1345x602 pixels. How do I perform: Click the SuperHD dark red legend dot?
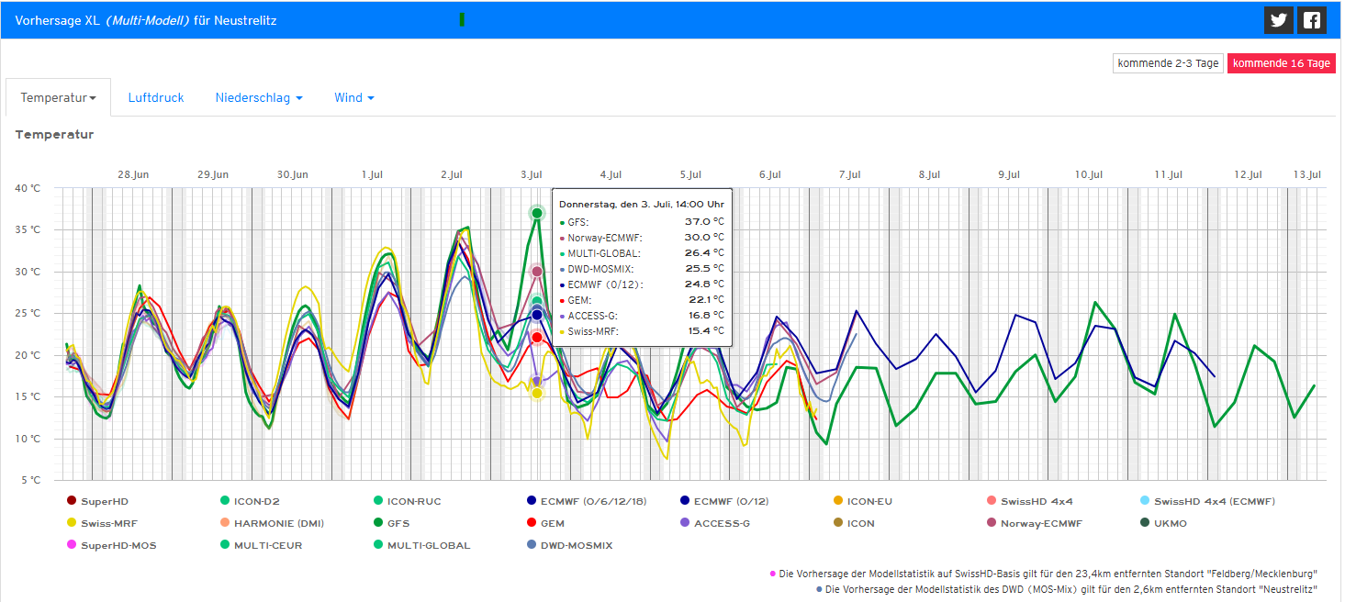pyautogui.click(x=72, y=501)
